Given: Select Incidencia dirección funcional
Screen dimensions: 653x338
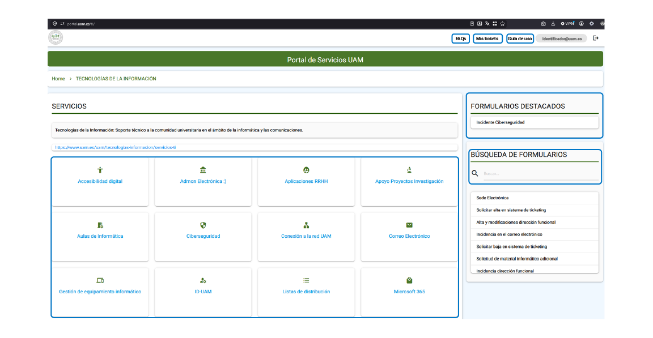Looking at the screenshot, I should (x=535, y=270).
